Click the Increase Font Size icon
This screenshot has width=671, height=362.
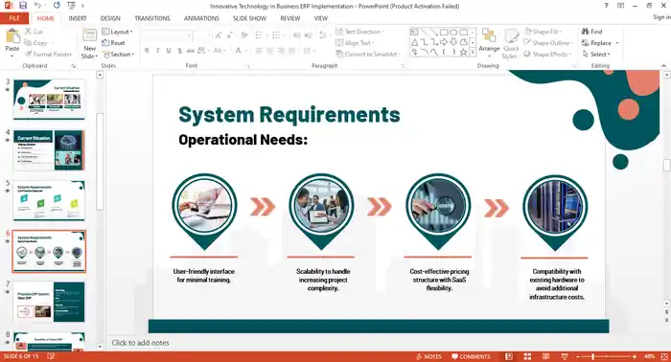pos(219,35)
